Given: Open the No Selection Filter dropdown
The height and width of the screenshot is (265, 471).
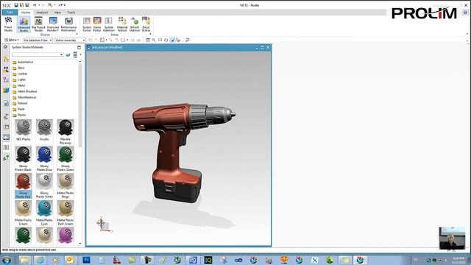Looking at the screenshot, I should pos(38,40).
